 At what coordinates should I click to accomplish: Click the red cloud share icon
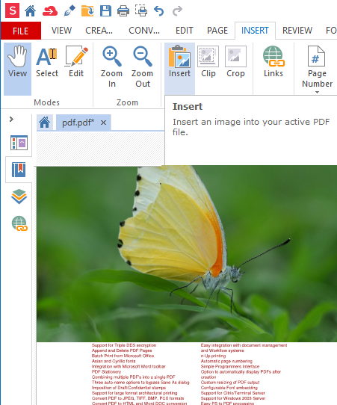tap(50, 11)
